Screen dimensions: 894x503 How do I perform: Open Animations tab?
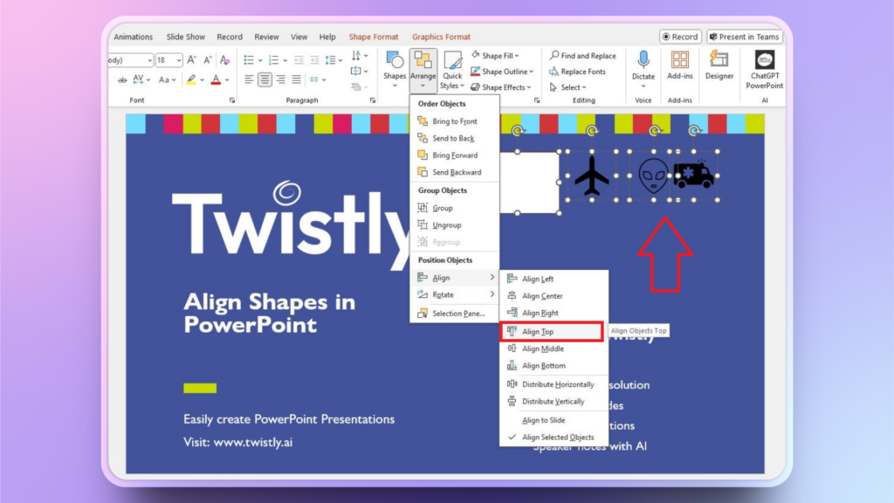pos(134,37)
